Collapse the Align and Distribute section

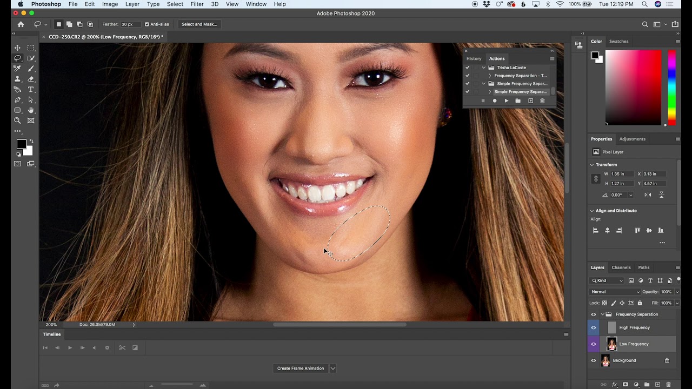tap(592, 211)
